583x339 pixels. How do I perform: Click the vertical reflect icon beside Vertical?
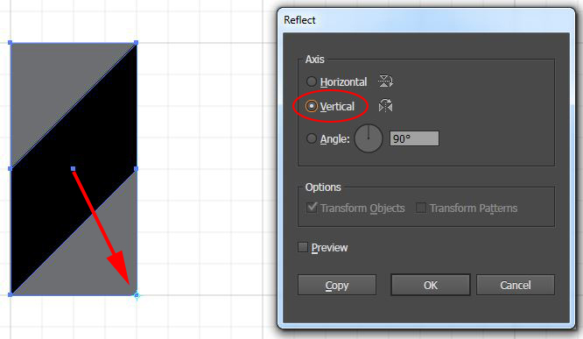385,106
